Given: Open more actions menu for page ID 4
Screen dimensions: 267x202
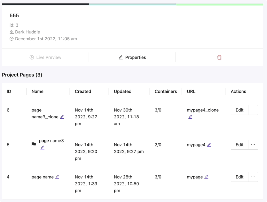Looking at the screenshot, I should click(x=253, y=177).
